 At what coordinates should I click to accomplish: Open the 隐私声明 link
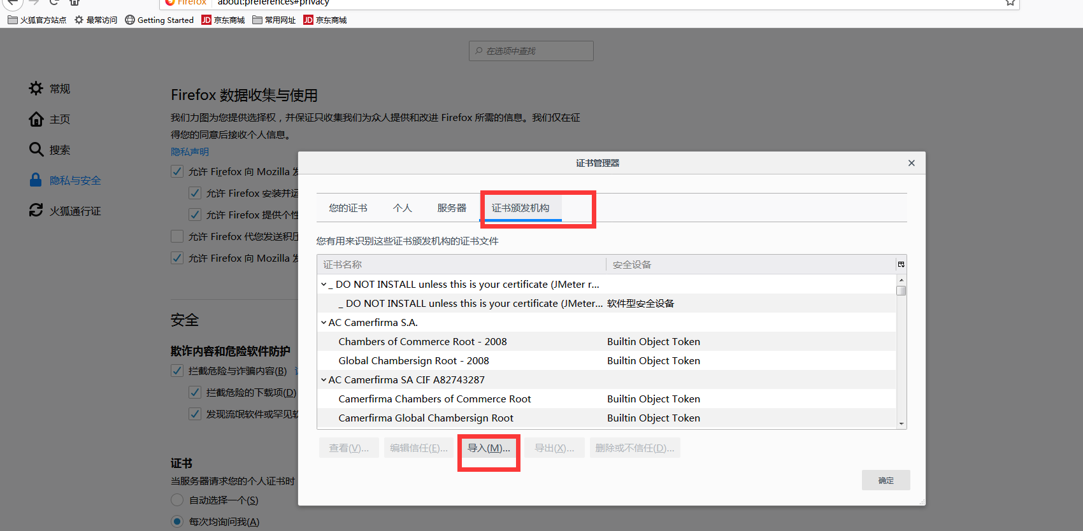[x=190, y=152]
